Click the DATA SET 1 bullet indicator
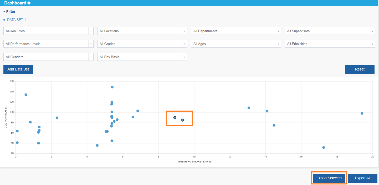Screen dimensions: 379x185 tap(4, 20)
